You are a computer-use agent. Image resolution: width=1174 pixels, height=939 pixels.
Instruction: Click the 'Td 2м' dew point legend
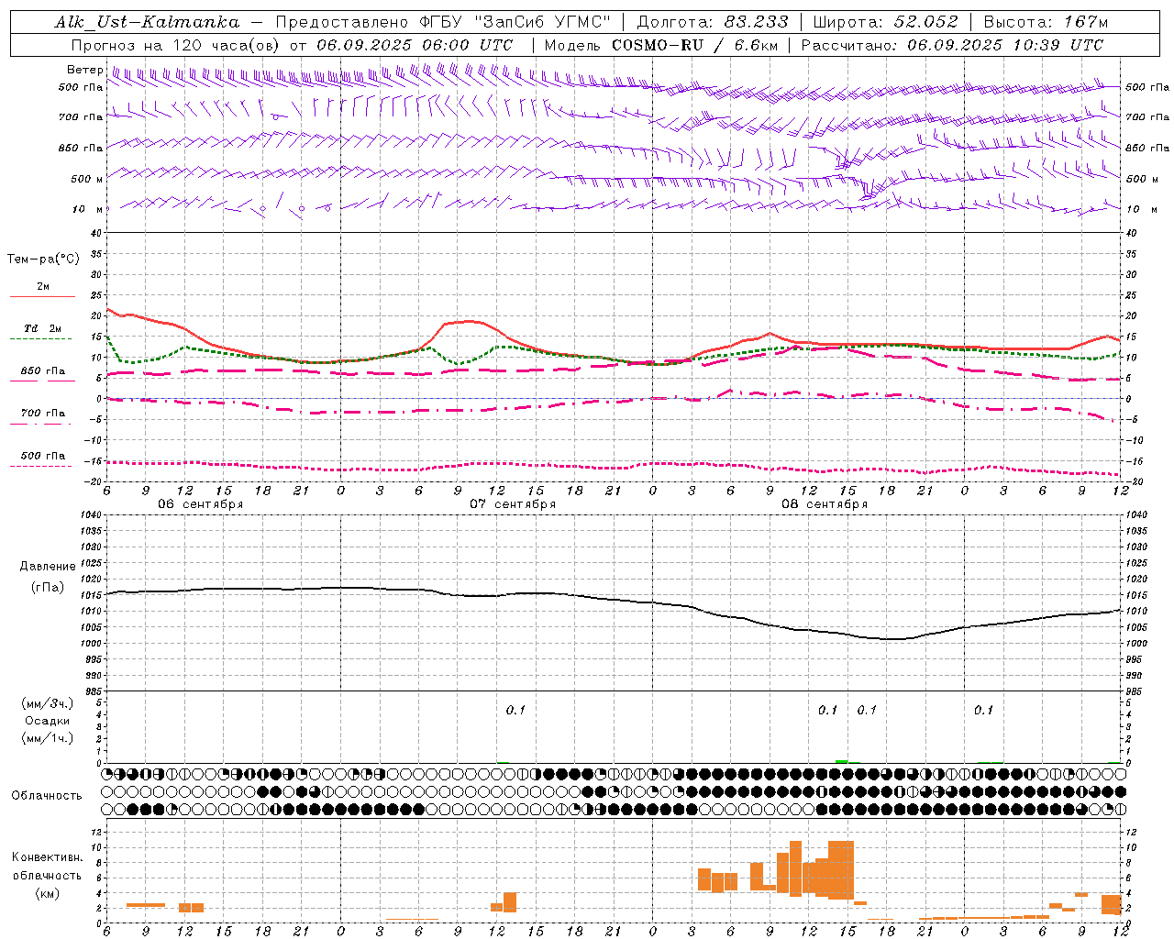[x=43, y=328]
